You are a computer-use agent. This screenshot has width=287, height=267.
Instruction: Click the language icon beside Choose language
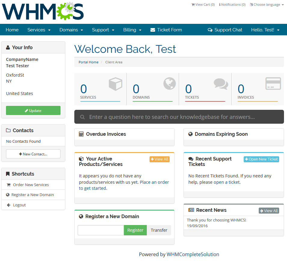[x=251, y=5]
